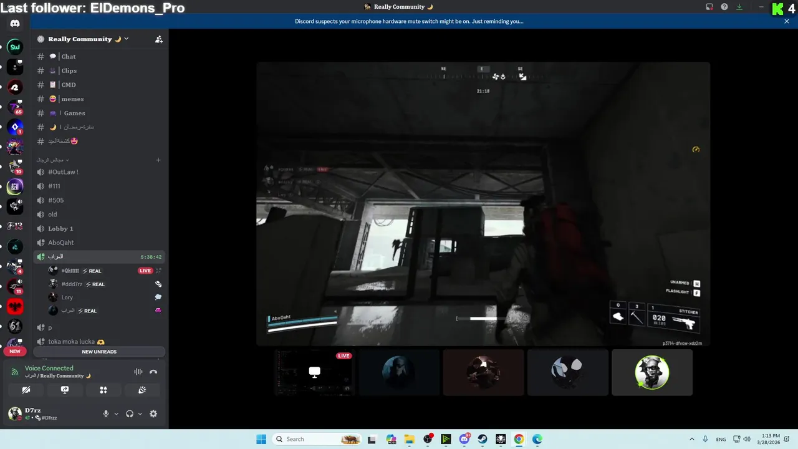The height and width of the screenshot is (449, 798).
Task: Select the green-ringed speaking participant tile
Action: pos(652,372)
